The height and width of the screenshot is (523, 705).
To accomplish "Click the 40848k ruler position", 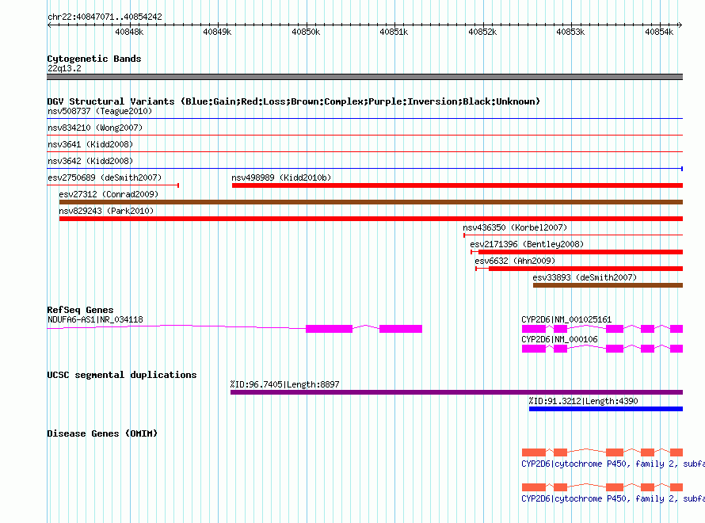I will click(129, 32).
